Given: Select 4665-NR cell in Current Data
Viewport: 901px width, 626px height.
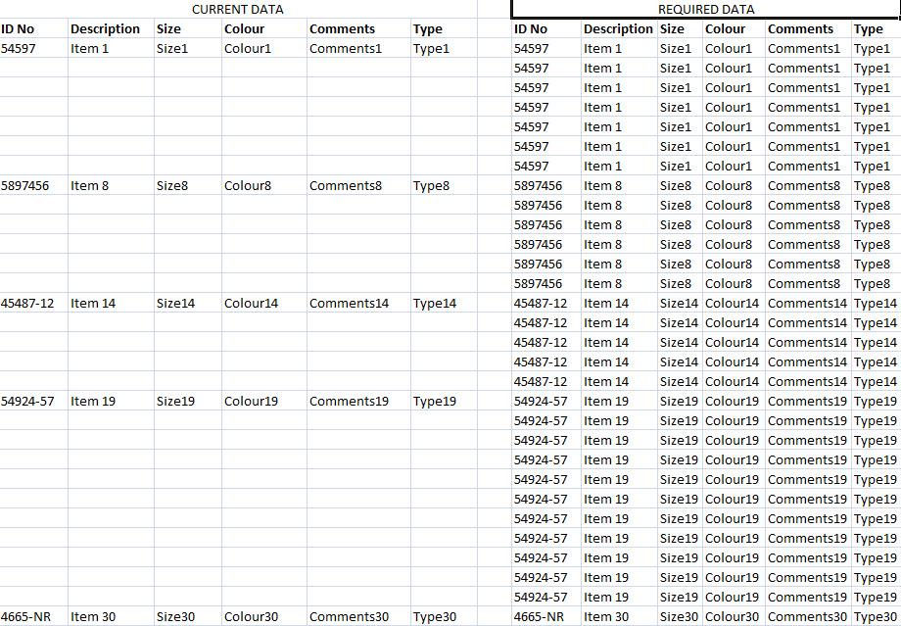Looking at the screenshot, I should [26, 616].
